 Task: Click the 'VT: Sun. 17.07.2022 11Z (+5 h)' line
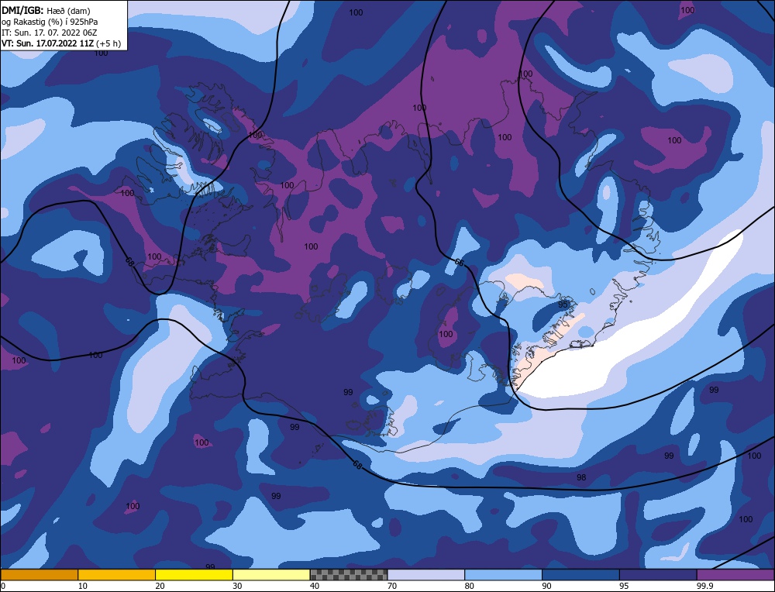coord(60,43)
